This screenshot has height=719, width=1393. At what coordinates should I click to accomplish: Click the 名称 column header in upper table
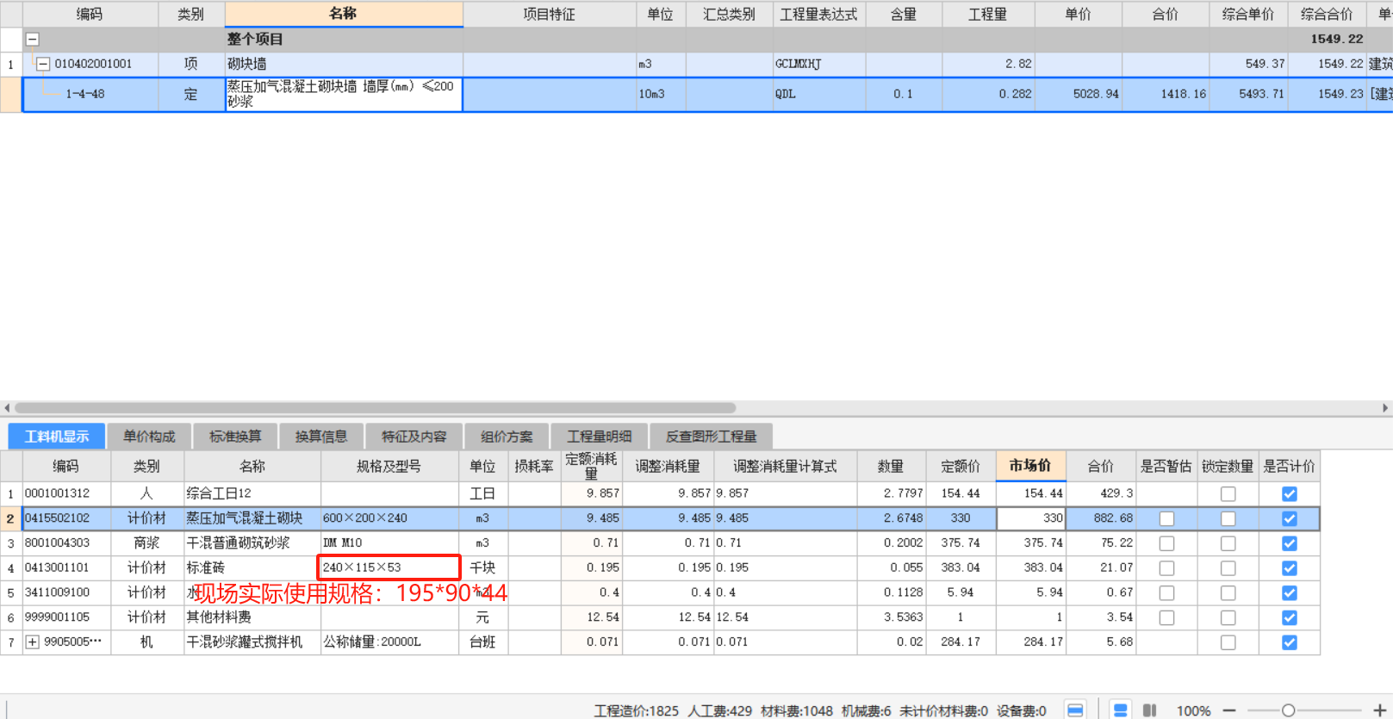pyautogui.click(x=344, y=14)
